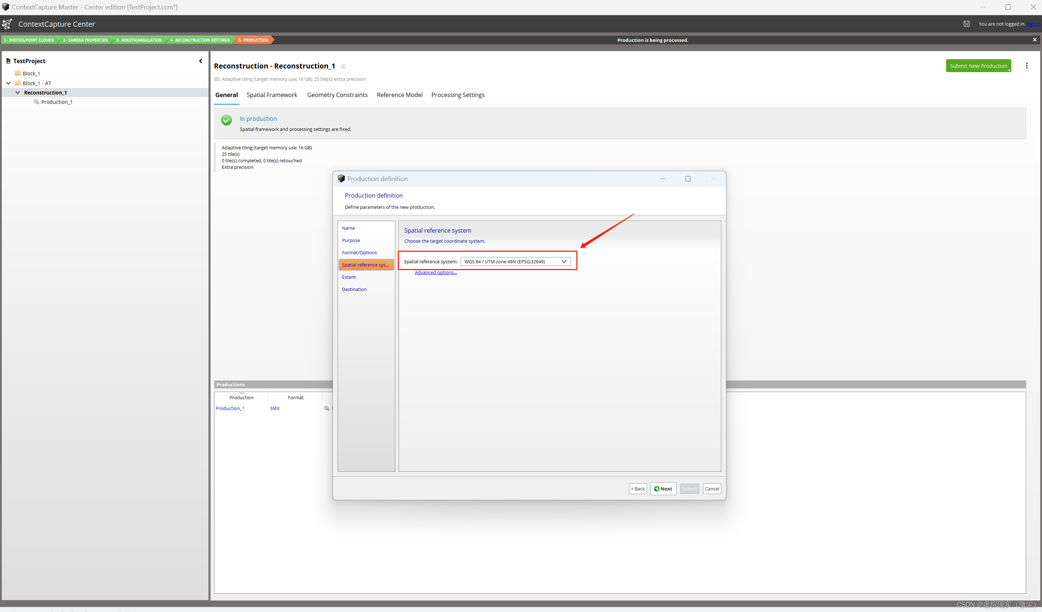Select the Extent step in wizard
Image resolution: width=1042 pixels, height=612 pixels.
(x=348, y=277)
